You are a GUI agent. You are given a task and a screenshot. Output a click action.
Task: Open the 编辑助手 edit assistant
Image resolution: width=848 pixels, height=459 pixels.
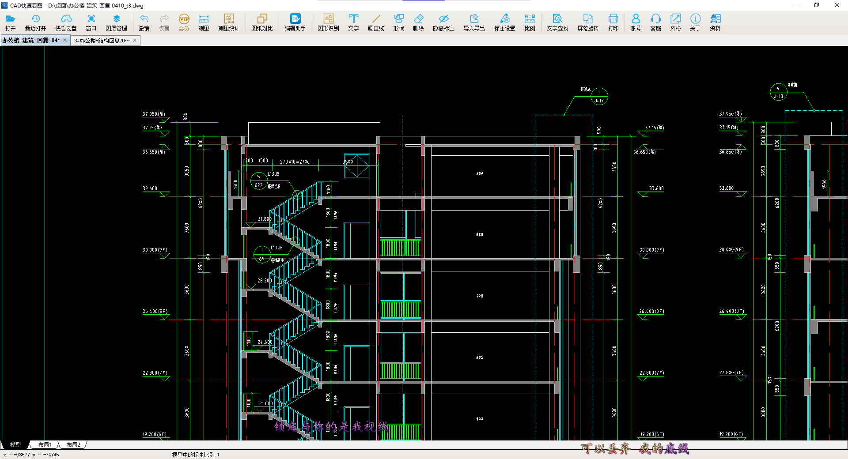coord(295,22)
